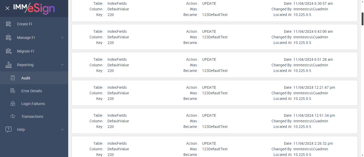Screen dimensions: 364x157
Task: Click the Reporting bar chart icon
Action: [x=9, y=65]
